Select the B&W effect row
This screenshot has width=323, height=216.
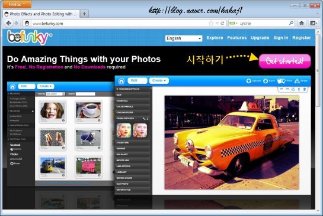pos(132,95)
